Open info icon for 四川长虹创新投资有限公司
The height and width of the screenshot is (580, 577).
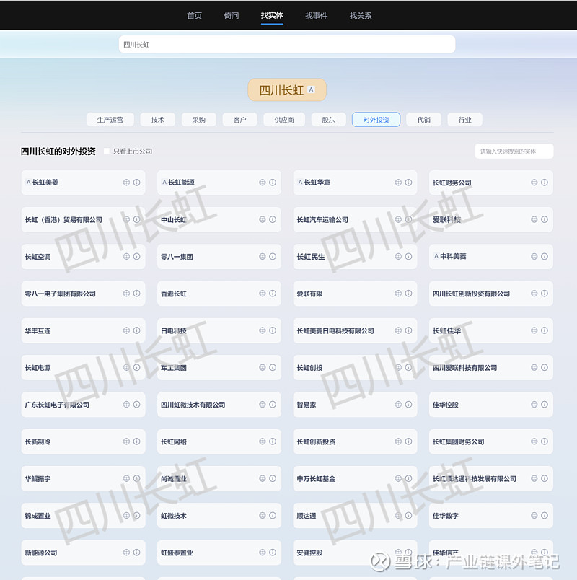(x=545, y=294)
